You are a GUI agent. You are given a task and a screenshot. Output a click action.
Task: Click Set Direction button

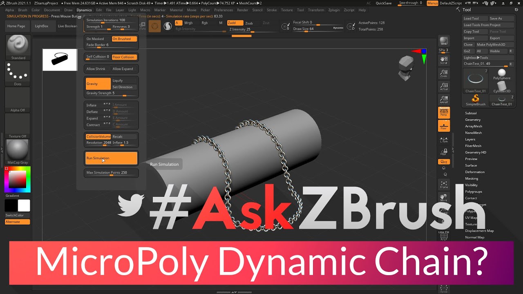(x=124, y=87)
